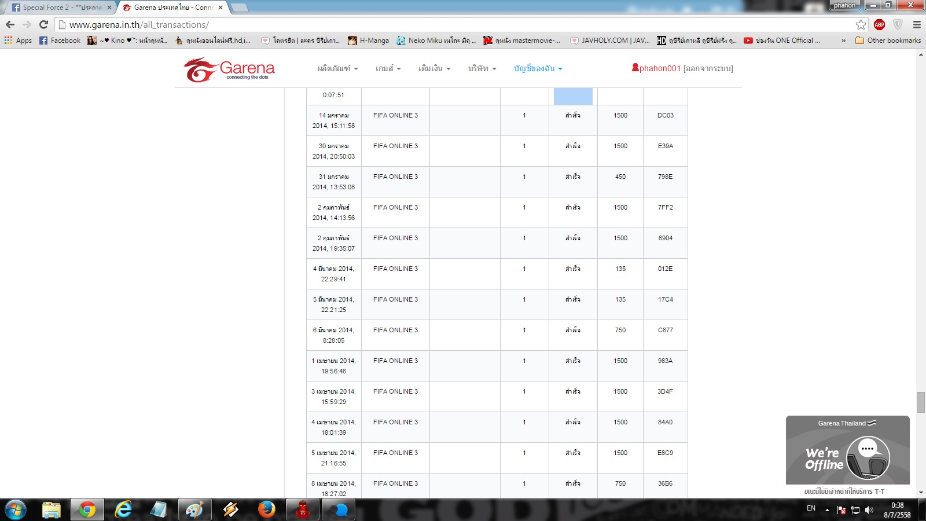Click the Garena logo to go home
Screen dimensions: 926x521
click(229, 69)
